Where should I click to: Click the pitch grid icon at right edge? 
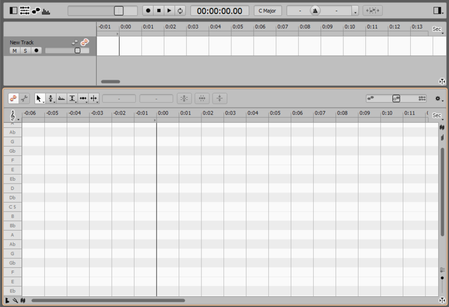(442, 128)
